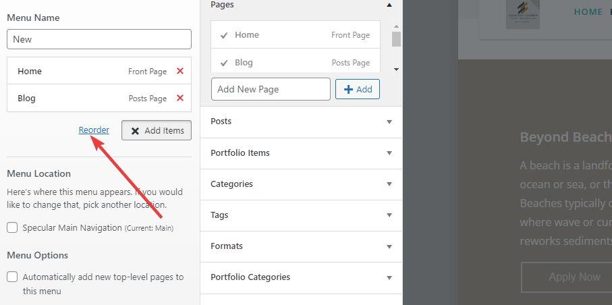Select Blog menu item in menu
This screenshot has height=305, width=612.
coord(99,98)
